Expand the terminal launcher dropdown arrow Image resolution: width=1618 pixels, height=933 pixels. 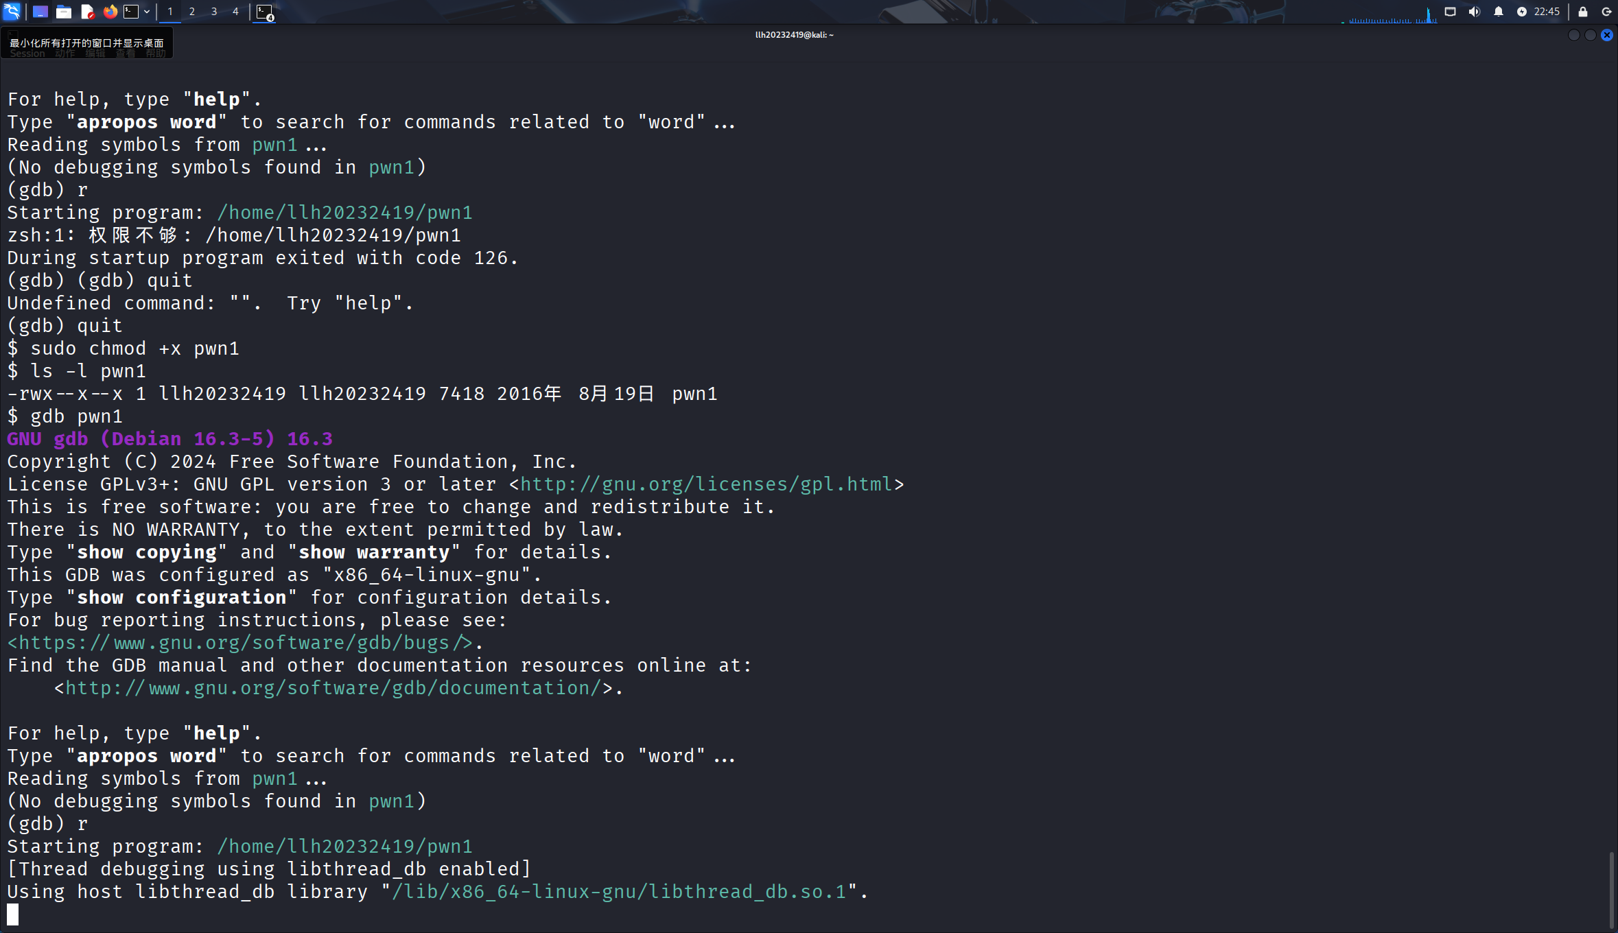(147, 12)
